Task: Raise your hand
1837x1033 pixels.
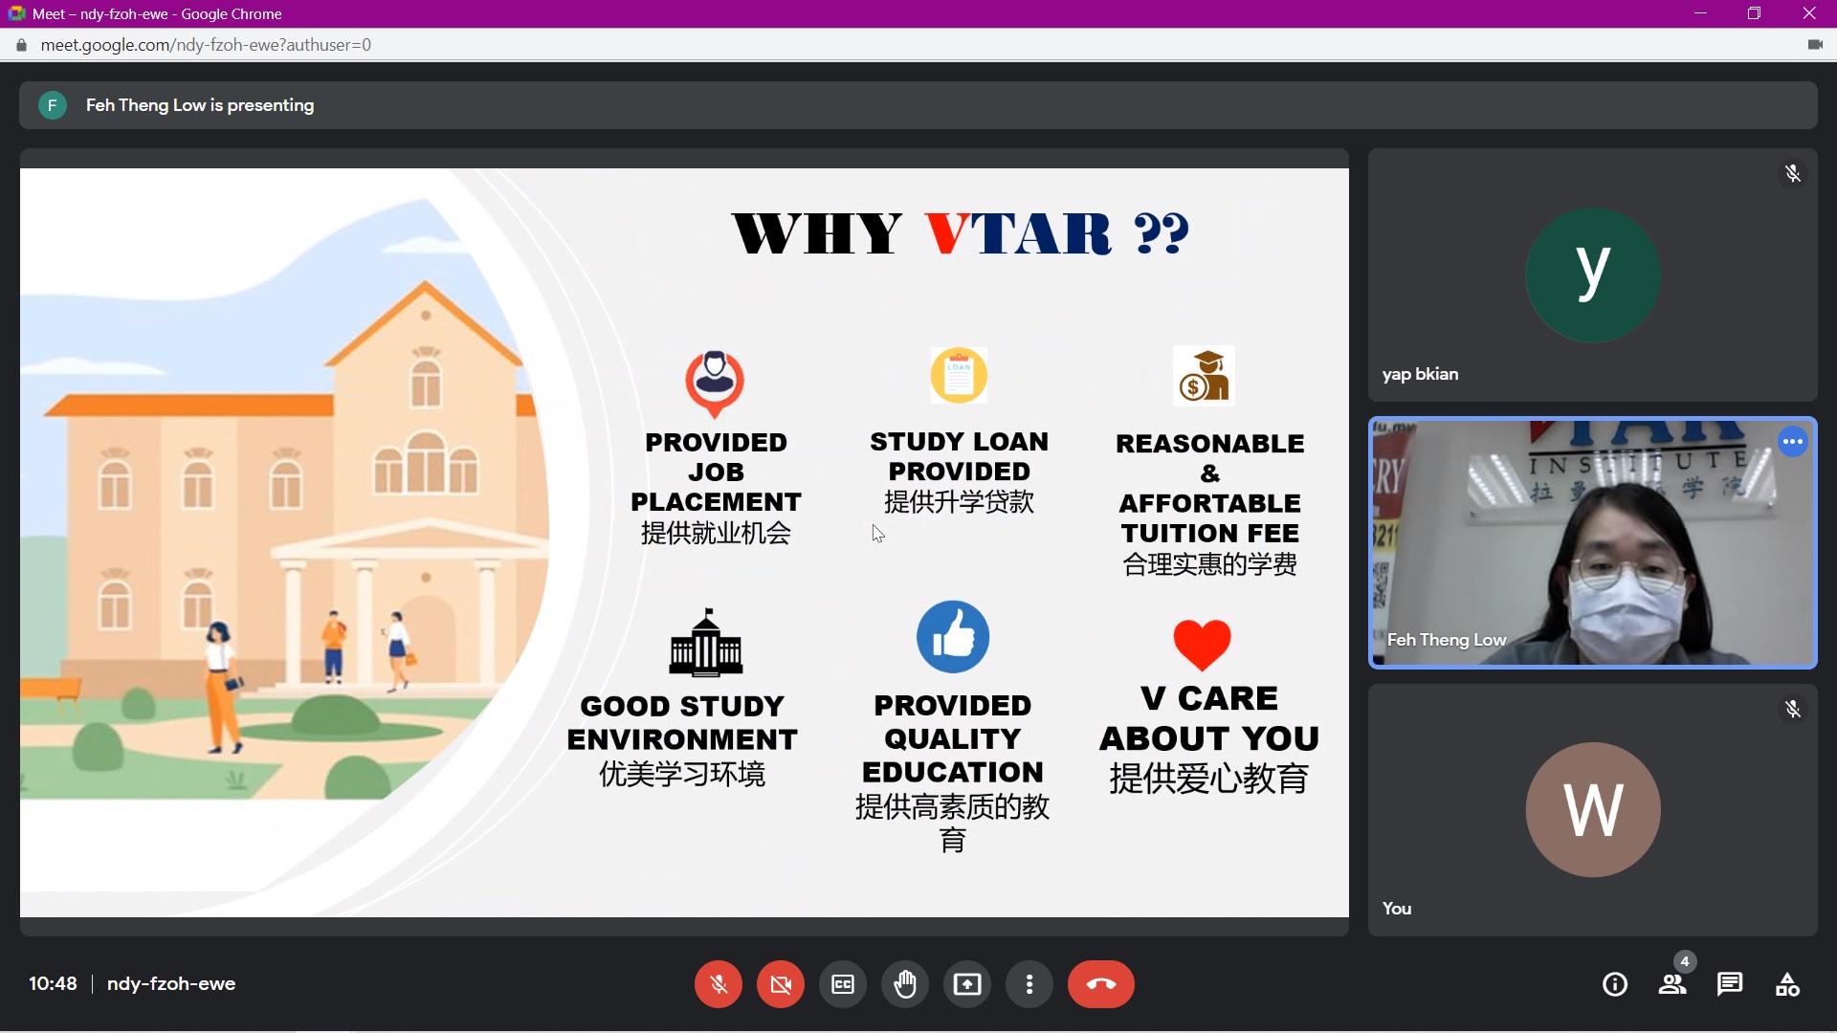Action: [x=905, y=984]
